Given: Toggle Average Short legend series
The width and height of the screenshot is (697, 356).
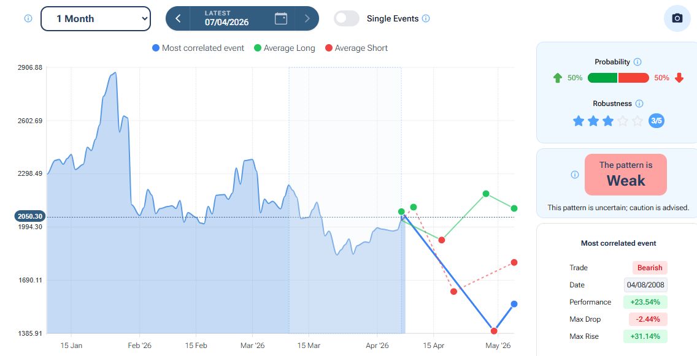Looking at the screenshot, I should tap(356, 48).
